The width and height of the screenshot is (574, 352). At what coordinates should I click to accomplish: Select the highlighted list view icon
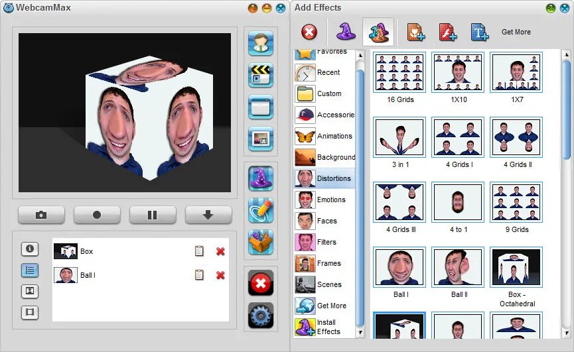tap(30, 270)
